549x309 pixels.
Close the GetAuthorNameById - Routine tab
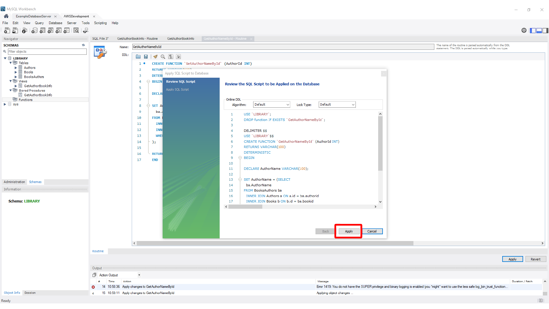pyautogui.click(x=251, y=39)
